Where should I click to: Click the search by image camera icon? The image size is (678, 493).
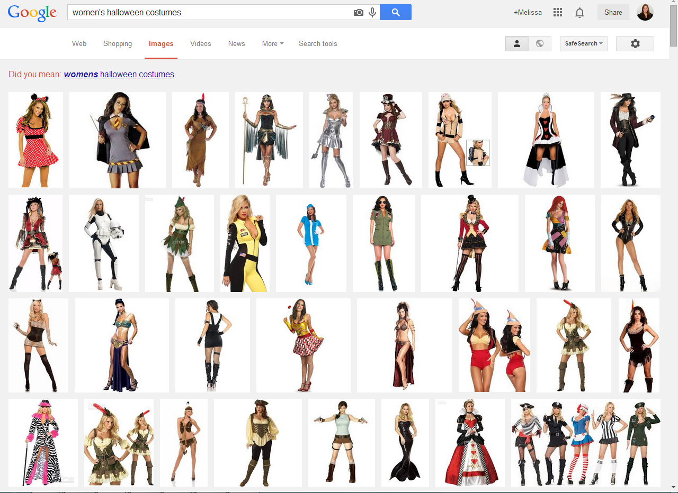[359, 12]
